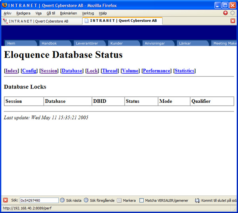
Task: Click Sök nästa button label
Action: click(x=74, y=200)
